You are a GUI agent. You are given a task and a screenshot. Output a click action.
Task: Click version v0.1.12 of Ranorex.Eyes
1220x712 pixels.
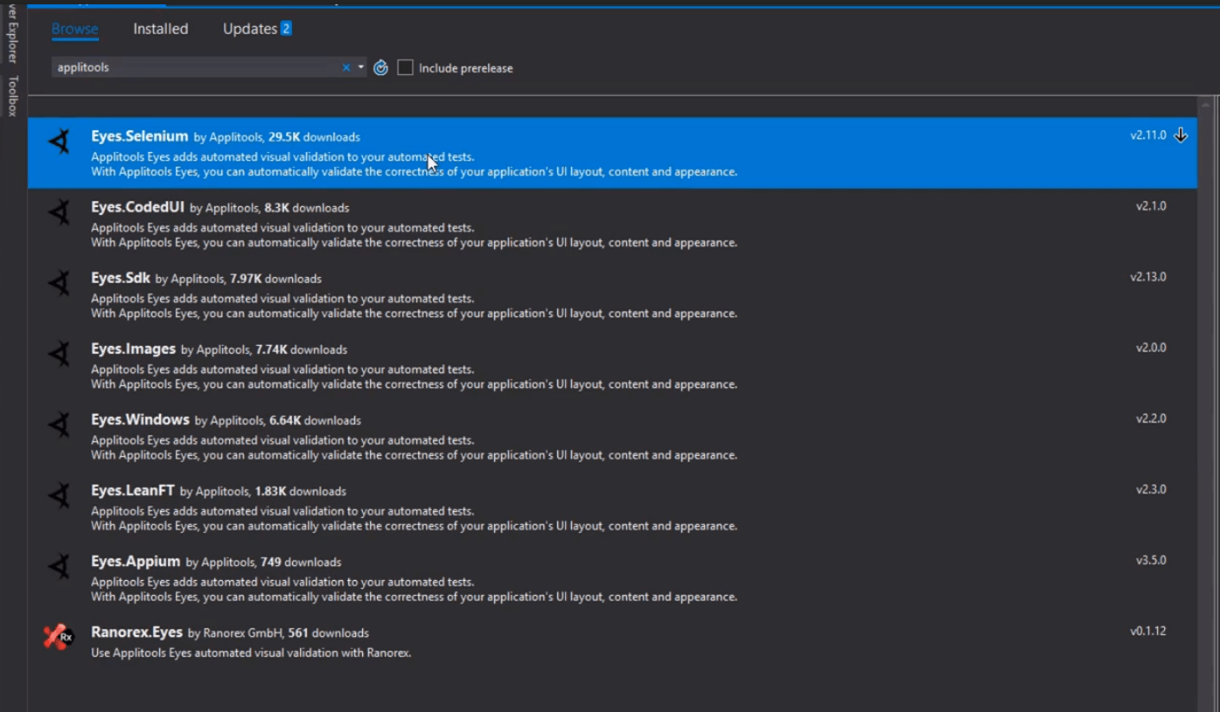tap(1148, 631)
